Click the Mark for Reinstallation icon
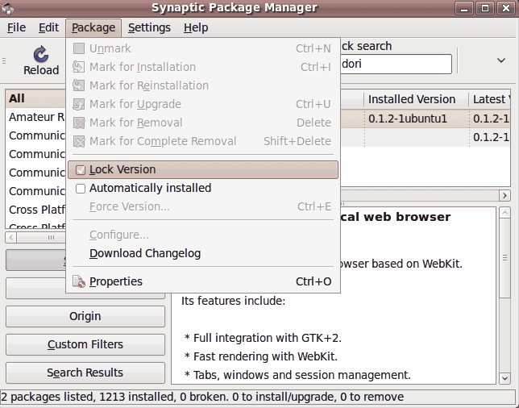This screenshot has height=408, width=519. point(79,85)
